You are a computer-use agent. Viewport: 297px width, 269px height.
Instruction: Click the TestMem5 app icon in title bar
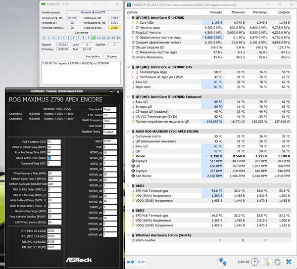tap(44, 4)
